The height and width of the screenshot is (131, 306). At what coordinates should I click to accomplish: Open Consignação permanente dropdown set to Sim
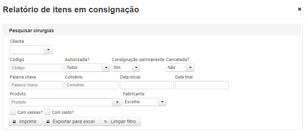pos(136,68)
